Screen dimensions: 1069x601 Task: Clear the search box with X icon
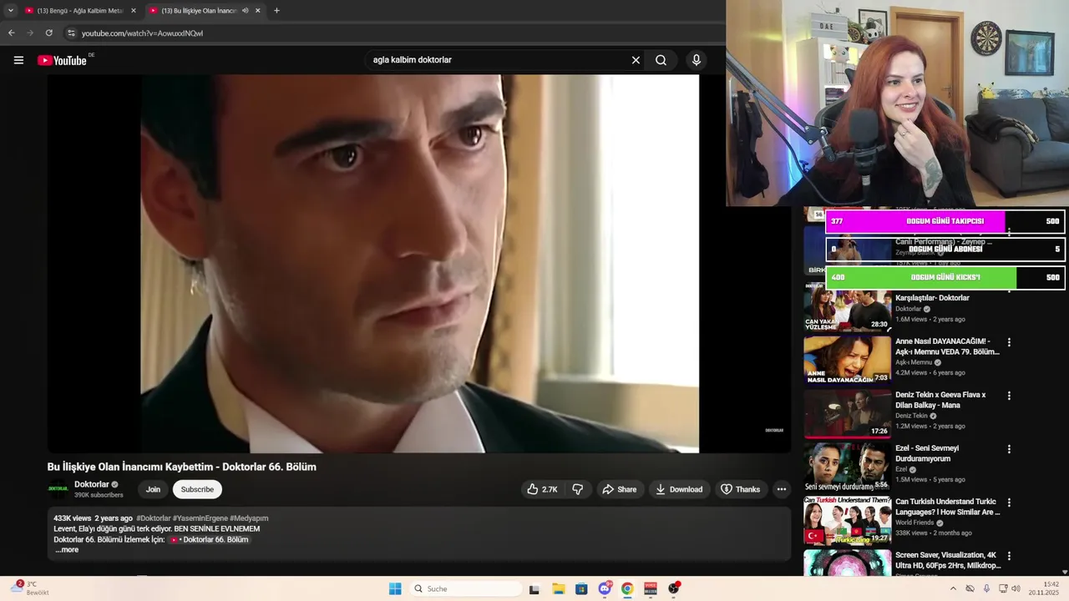tap(636, 60)
